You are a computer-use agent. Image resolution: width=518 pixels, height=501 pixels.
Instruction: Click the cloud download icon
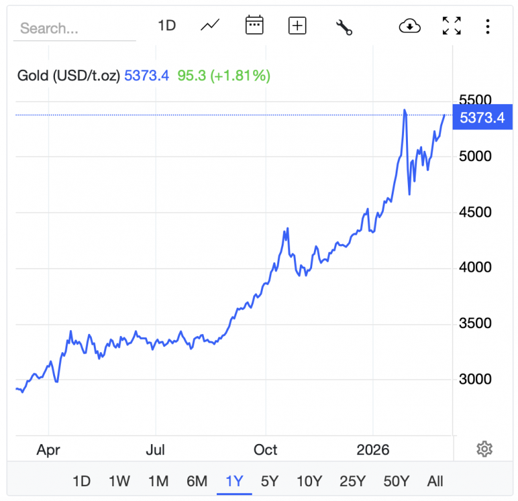(x=410, y=26)
